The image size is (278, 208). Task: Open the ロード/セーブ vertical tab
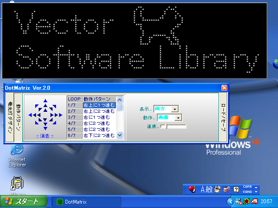223,117
